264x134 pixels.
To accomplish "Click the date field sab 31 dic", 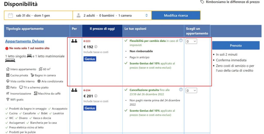I will coord(33,16).
